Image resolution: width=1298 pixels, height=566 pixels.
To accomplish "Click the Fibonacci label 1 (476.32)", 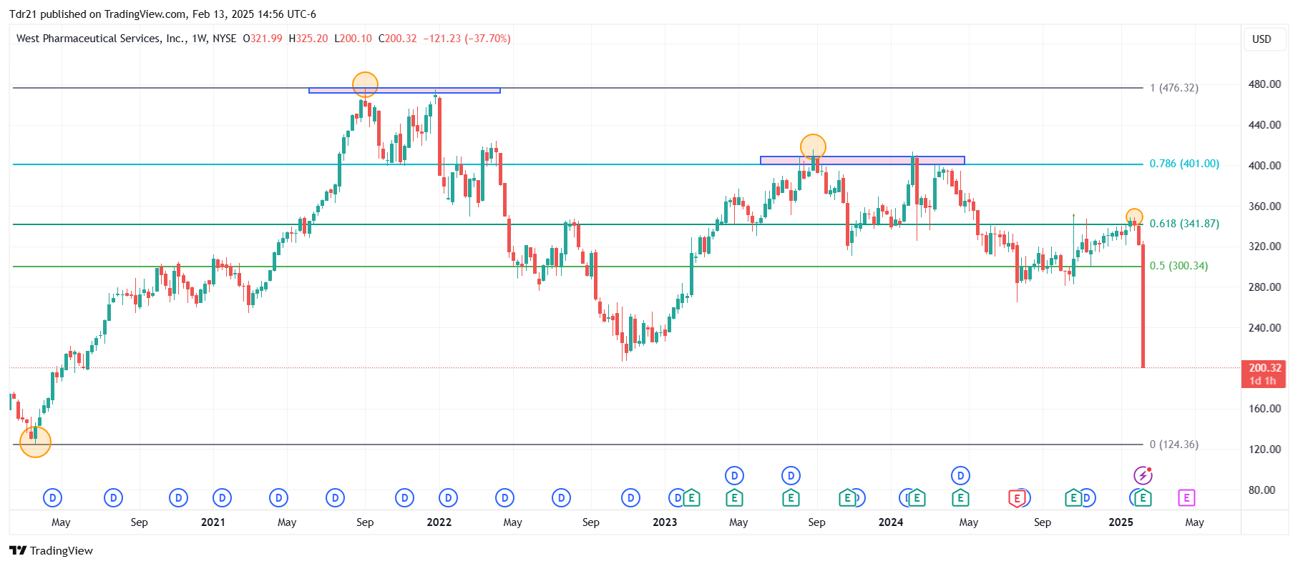I will [1174, 88].
